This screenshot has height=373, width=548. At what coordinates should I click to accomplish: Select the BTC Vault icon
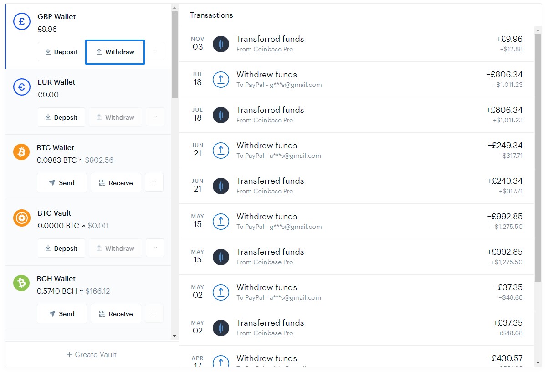(22, 218)
